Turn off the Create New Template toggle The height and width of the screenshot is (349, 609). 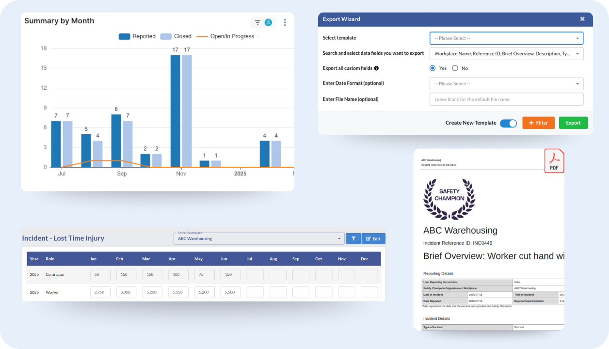pyautogui.click(x=509, y=123)
